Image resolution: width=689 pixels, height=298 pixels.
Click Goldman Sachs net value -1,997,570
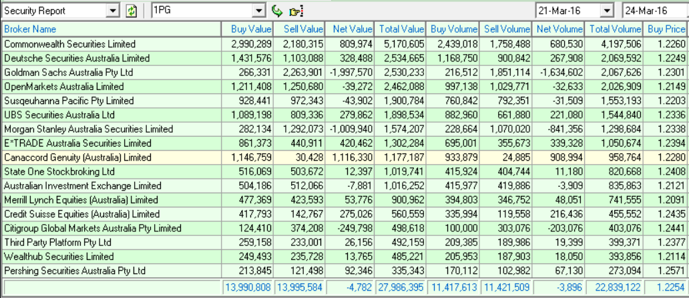coord(351,73)
